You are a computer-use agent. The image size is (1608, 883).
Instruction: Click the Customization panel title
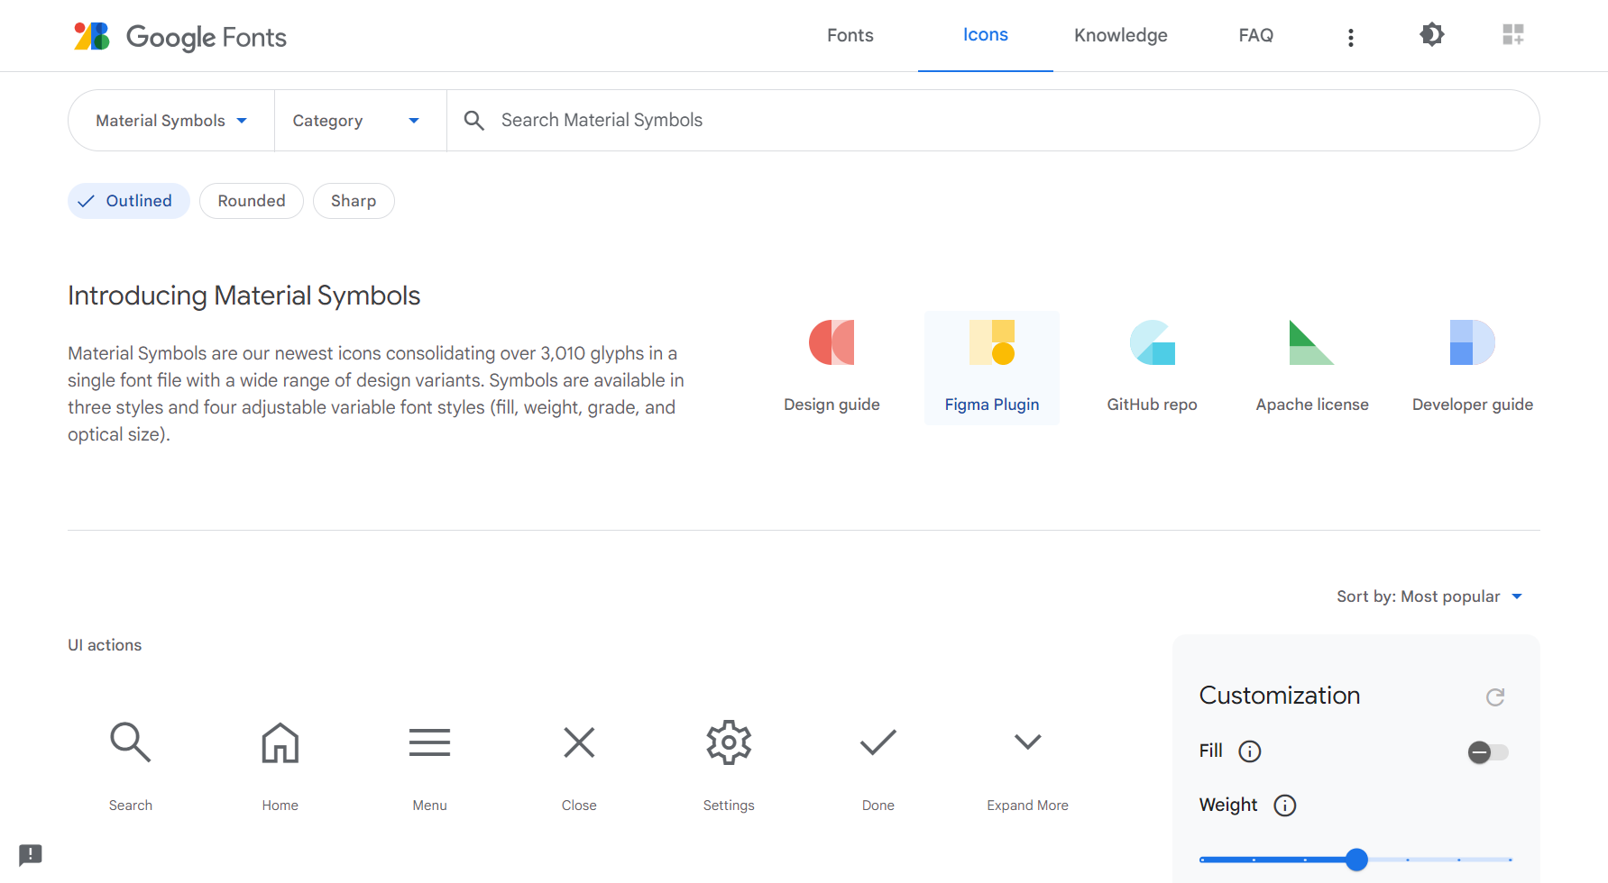1280,696
